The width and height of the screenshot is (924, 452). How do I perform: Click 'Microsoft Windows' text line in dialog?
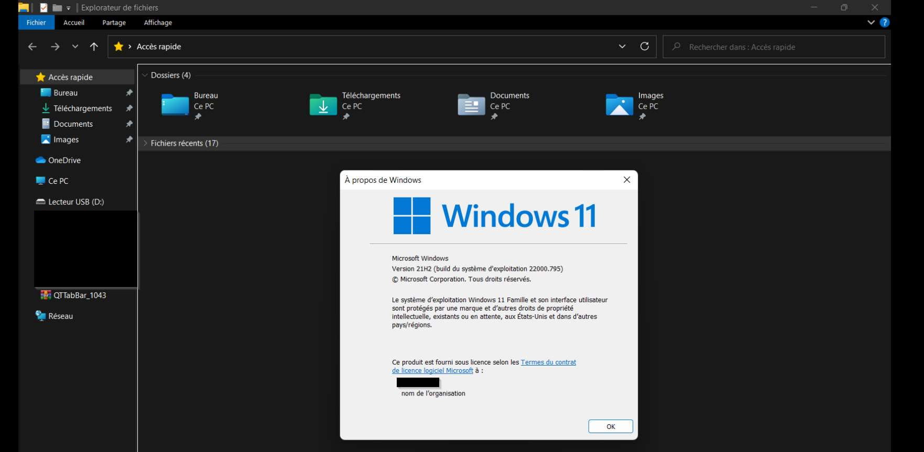(420, 258)
